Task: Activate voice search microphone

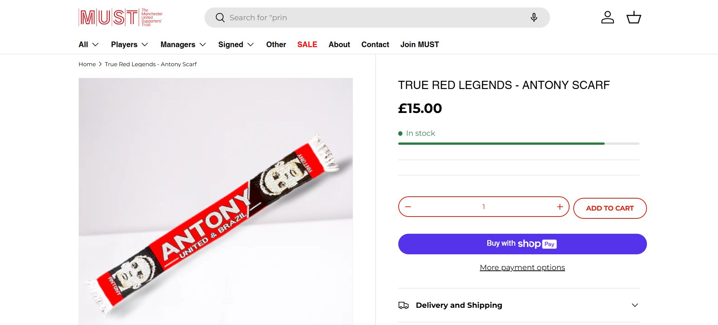Action: click(x=534, y=18)
